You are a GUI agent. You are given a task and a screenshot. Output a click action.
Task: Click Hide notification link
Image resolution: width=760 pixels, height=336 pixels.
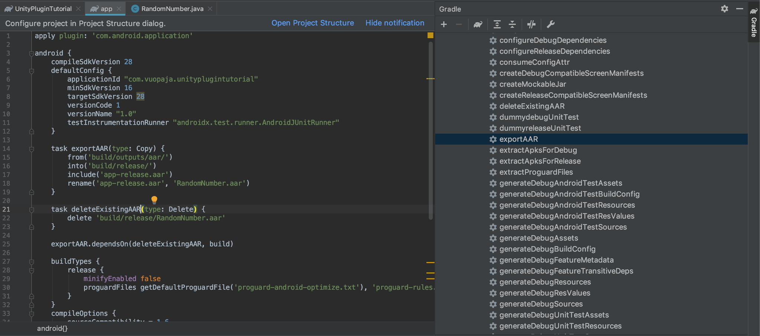pos(394,23)
